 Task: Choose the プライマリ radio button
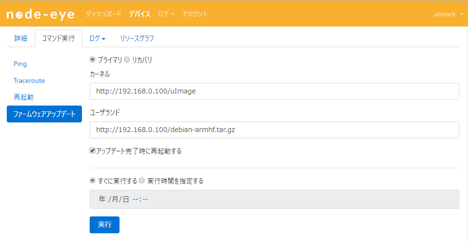(93, 59)
